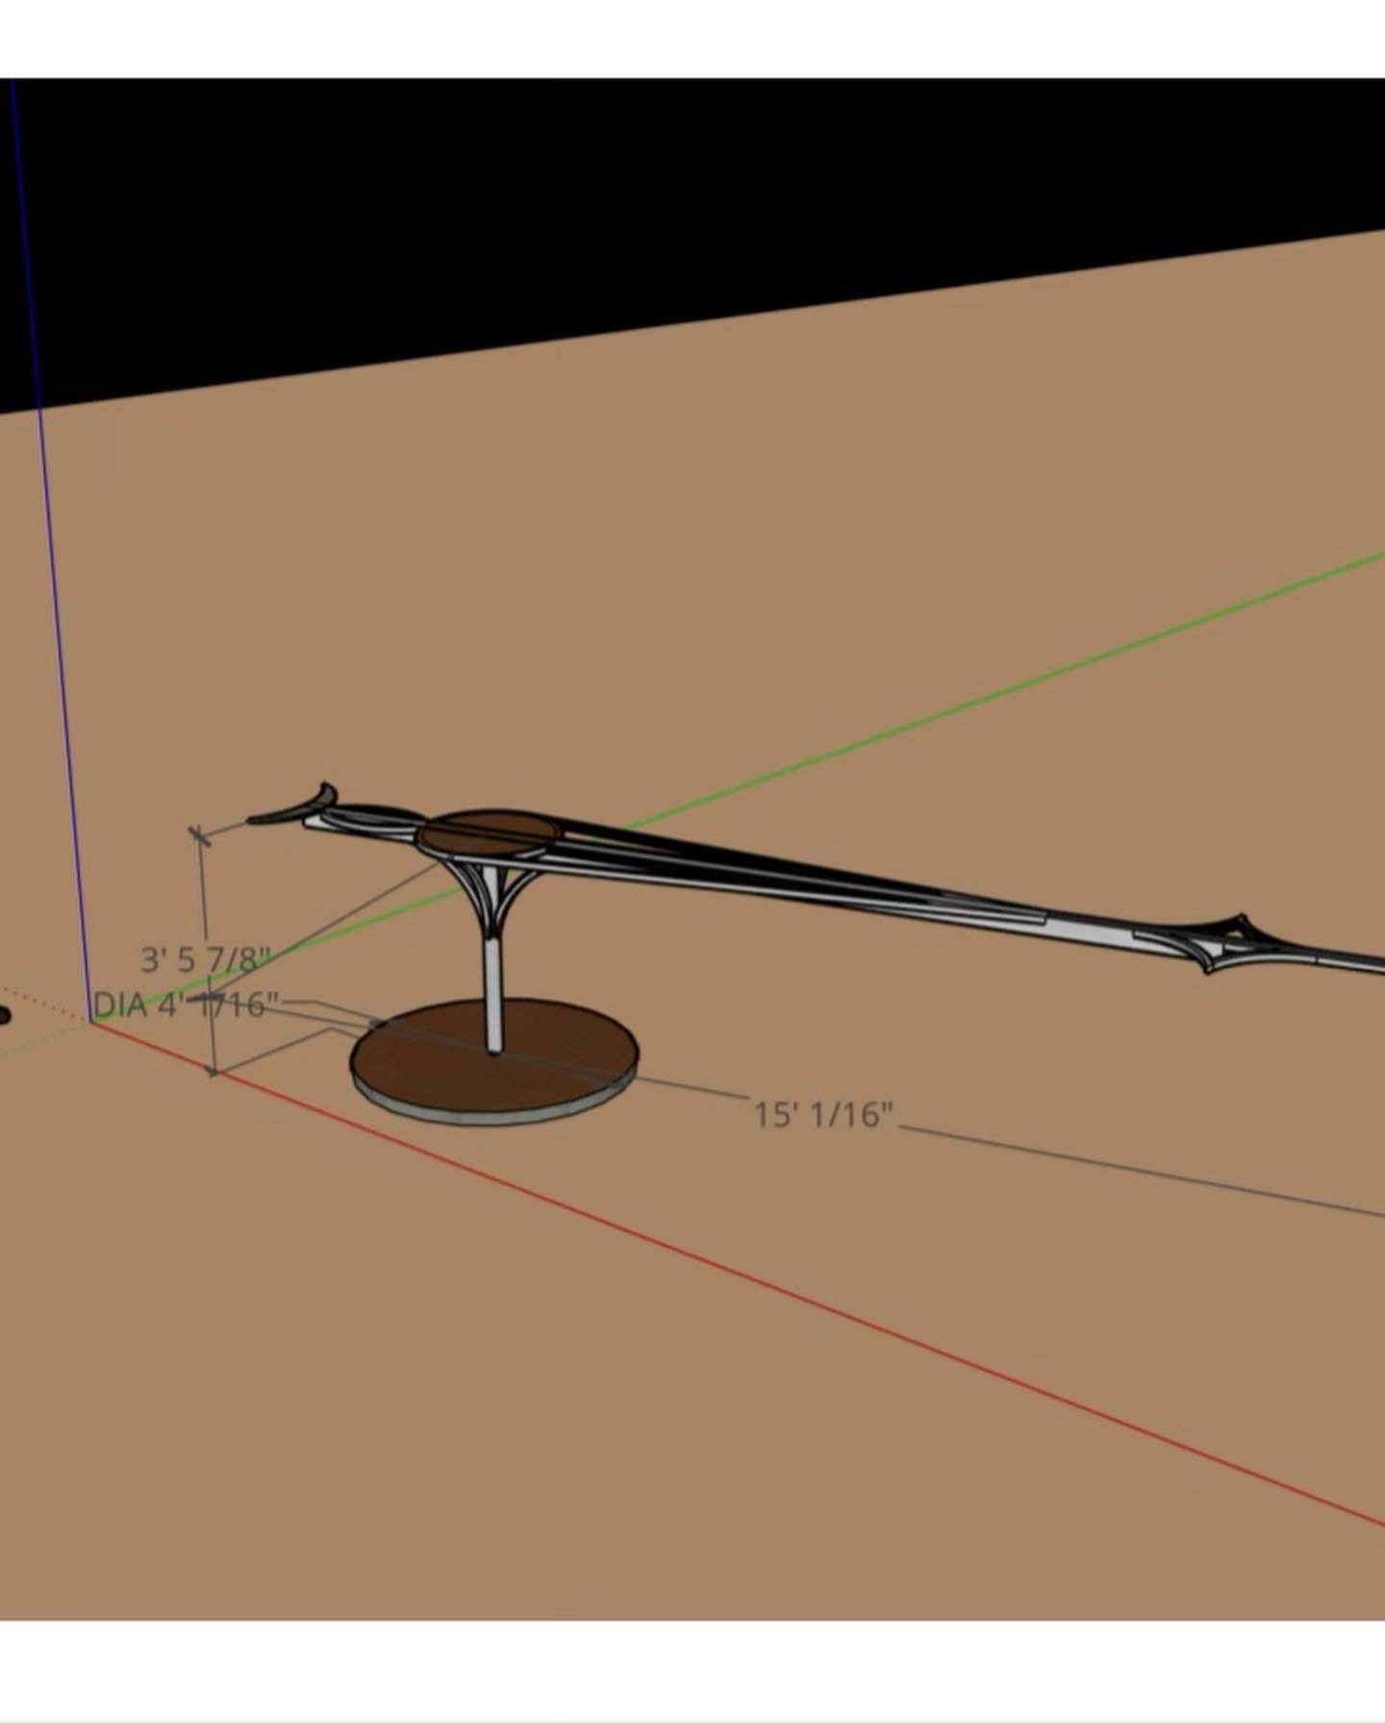Image resolution: width=1385 pixels, height=1723 pixels.
Task: Select the small dark object at left edge
Action: [3, 1015]
